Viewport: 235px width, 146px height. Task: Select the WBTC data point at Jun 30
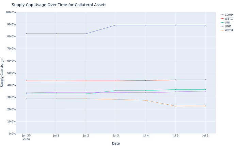pyautogui.click(x=26, y=81)
